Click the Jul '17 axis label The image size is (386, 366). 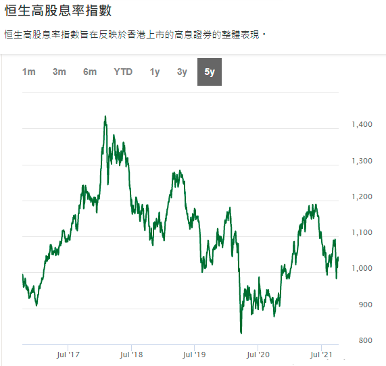68,355
